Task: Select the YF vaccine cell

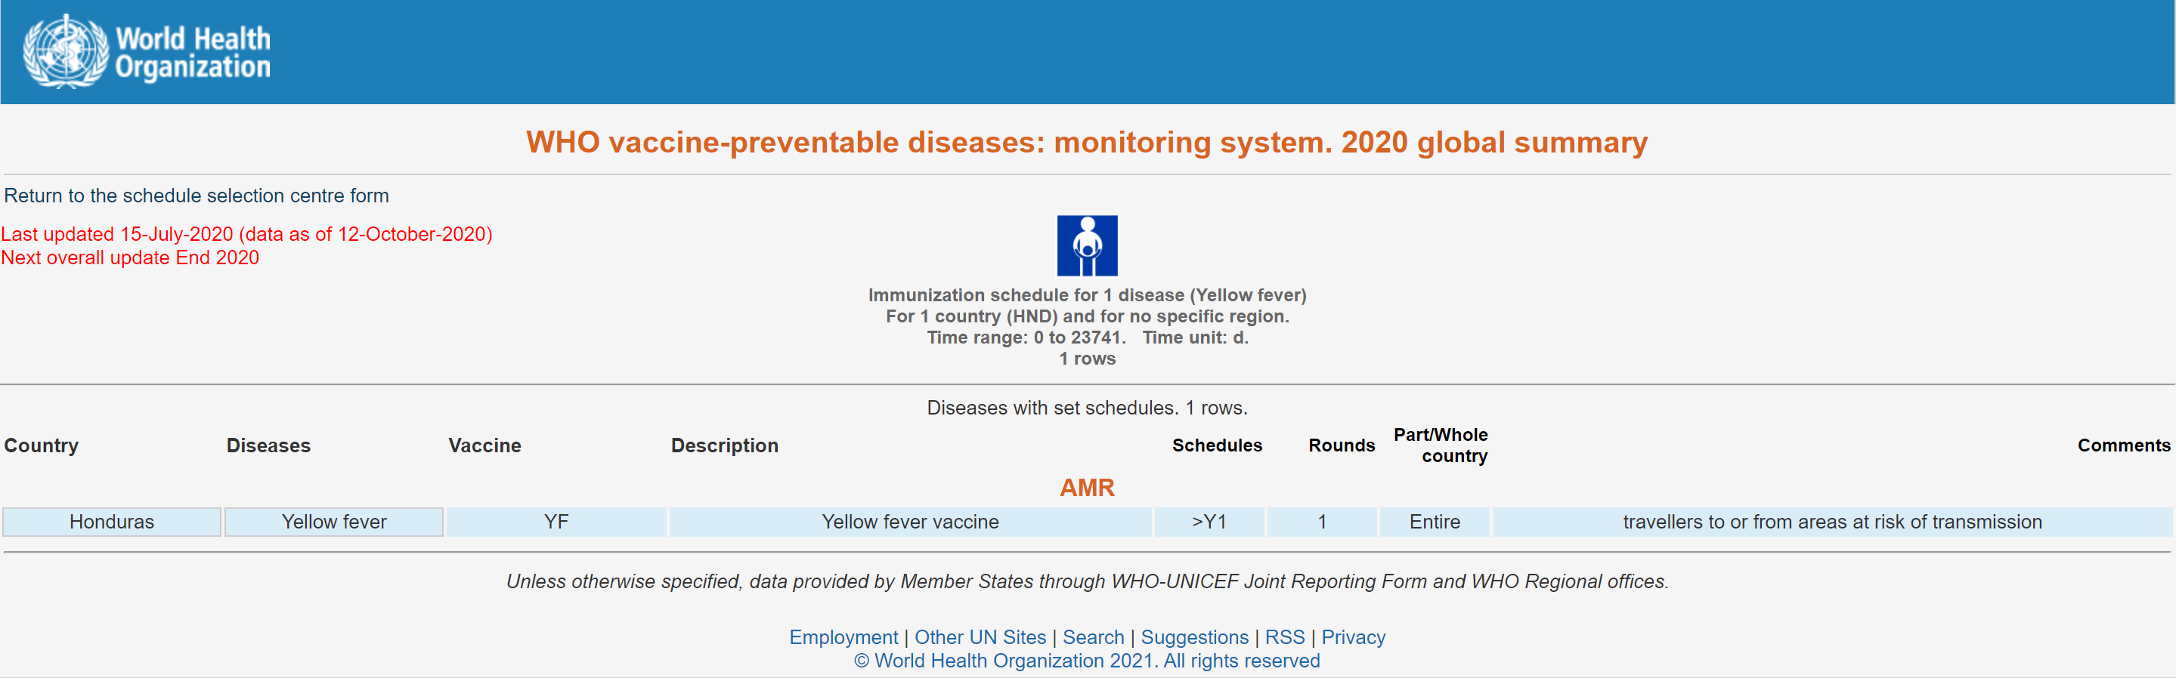Action: click(556, 522)
